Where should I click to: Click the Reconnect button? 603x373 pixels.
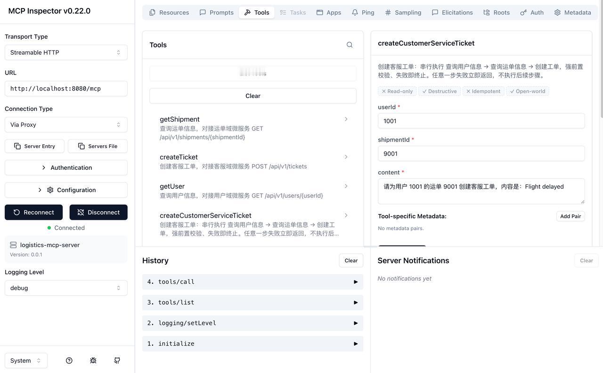(x=33, y=212)
